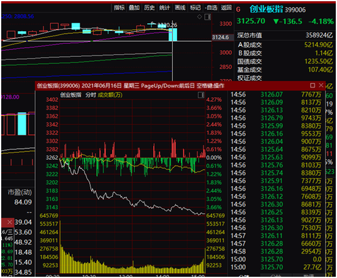Select the 15:00 tick row with volume 27.7亿
This screenshot has width=337, height=278.
pyautogui.click(x=276, y=267)
